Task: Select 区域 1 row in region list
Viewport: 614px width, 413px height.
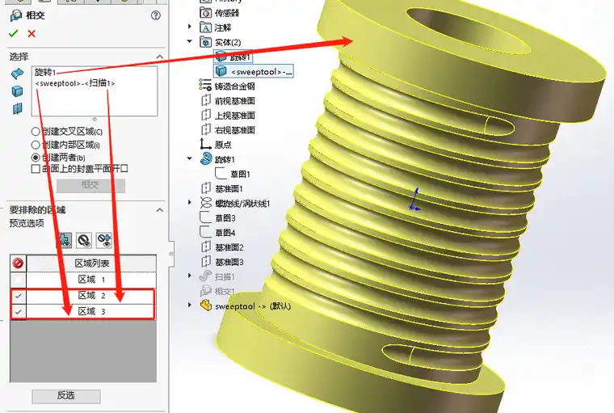Action: click(x=91, y=280)
